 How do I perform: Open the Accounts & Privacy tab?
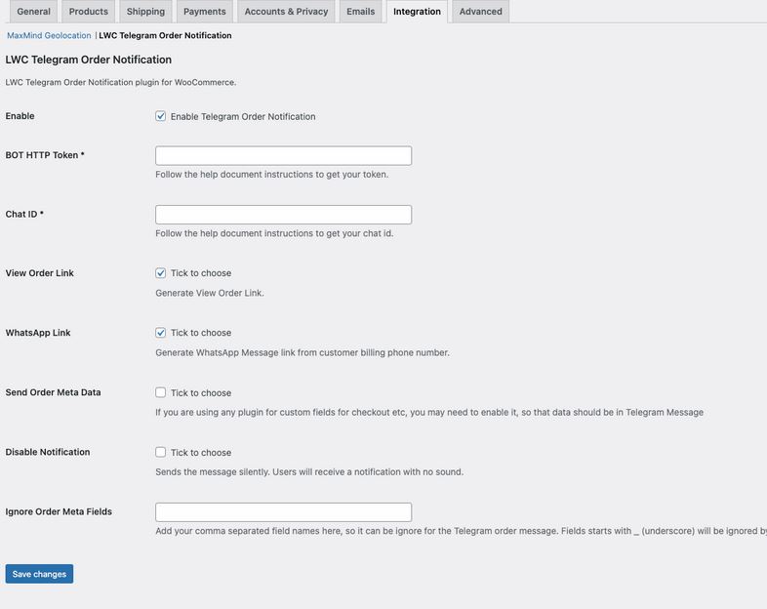286,12
